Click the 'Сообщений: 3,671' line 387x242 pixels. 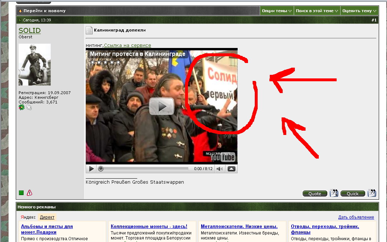[38, 102]
